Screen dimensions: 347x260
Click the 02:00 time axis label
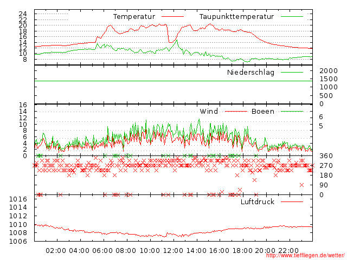56,251
